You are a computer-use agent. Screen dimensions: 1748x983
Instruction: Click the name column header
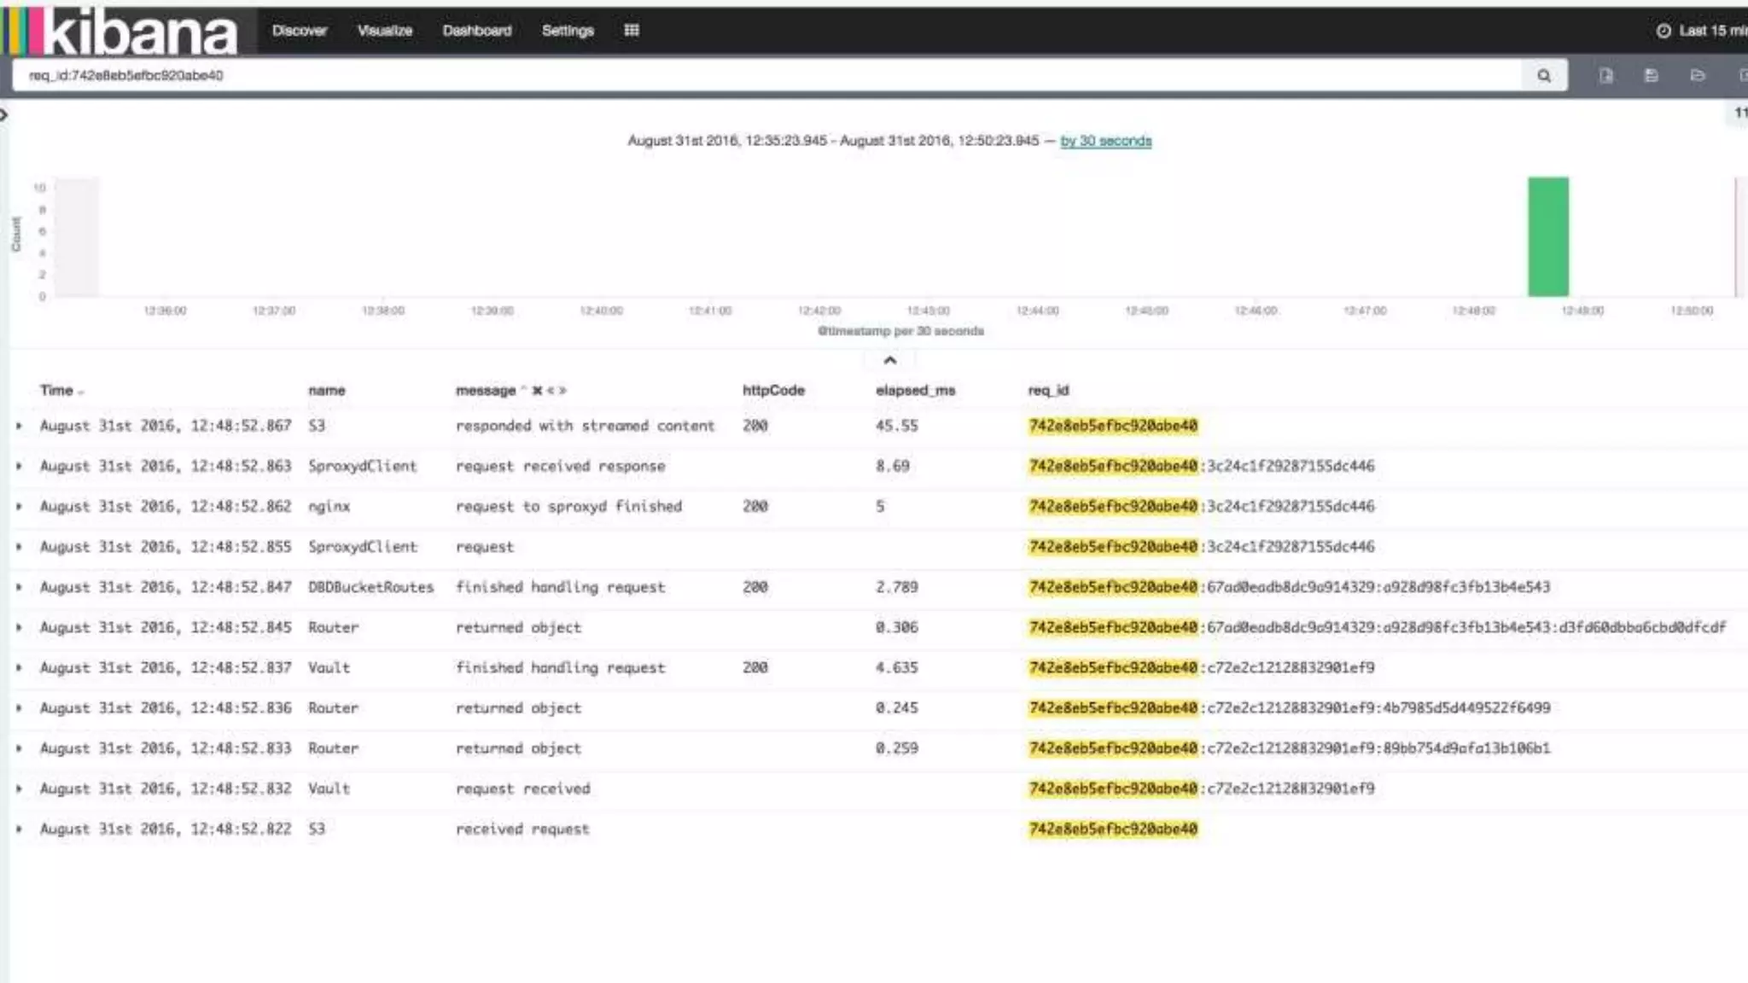tap(327, 390)
